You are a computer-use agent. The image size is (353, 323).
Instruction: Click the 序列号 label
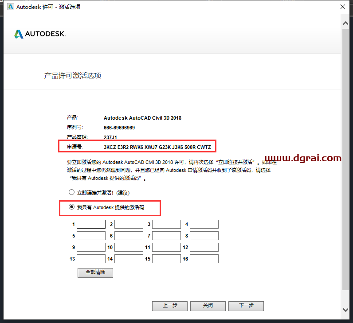click(x=75, y=127)
